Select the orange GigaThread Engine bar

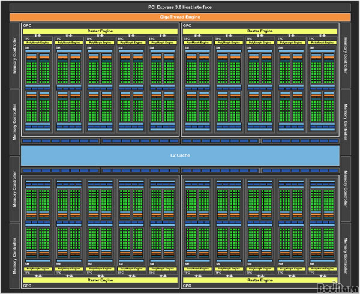pyautogui.click(x=179, y=17)
